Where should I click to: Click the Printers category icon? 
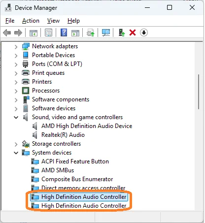pos(26,82)
